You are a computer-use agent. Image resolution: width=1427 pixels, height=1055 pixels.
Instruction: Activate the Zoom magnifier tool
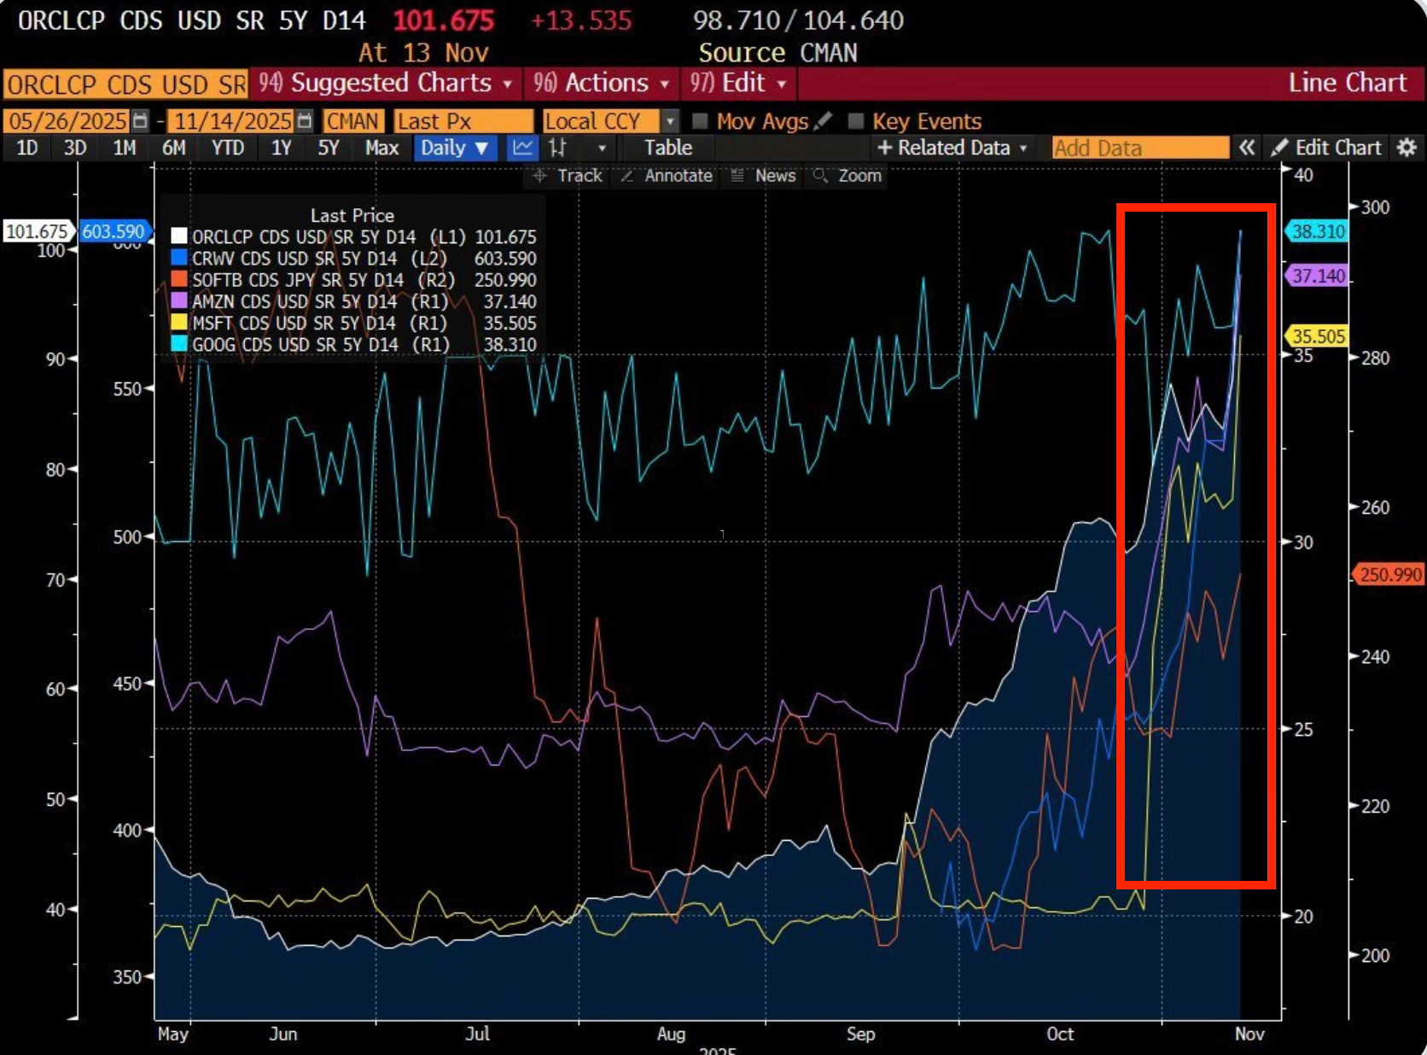pos(847,176)
